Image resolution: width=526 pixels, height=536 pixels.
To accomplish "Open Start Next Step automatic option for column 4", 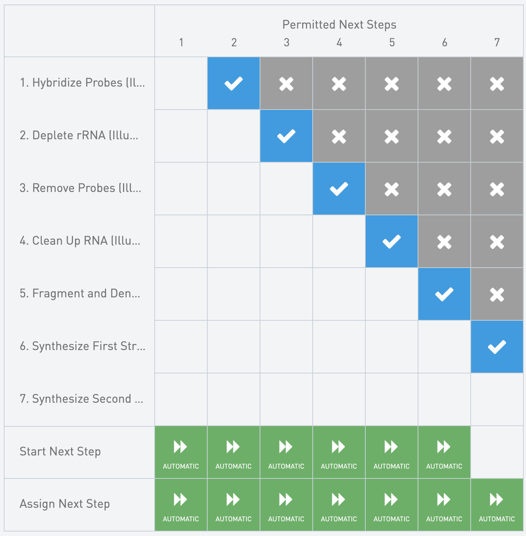I will [x=339, y=452].
